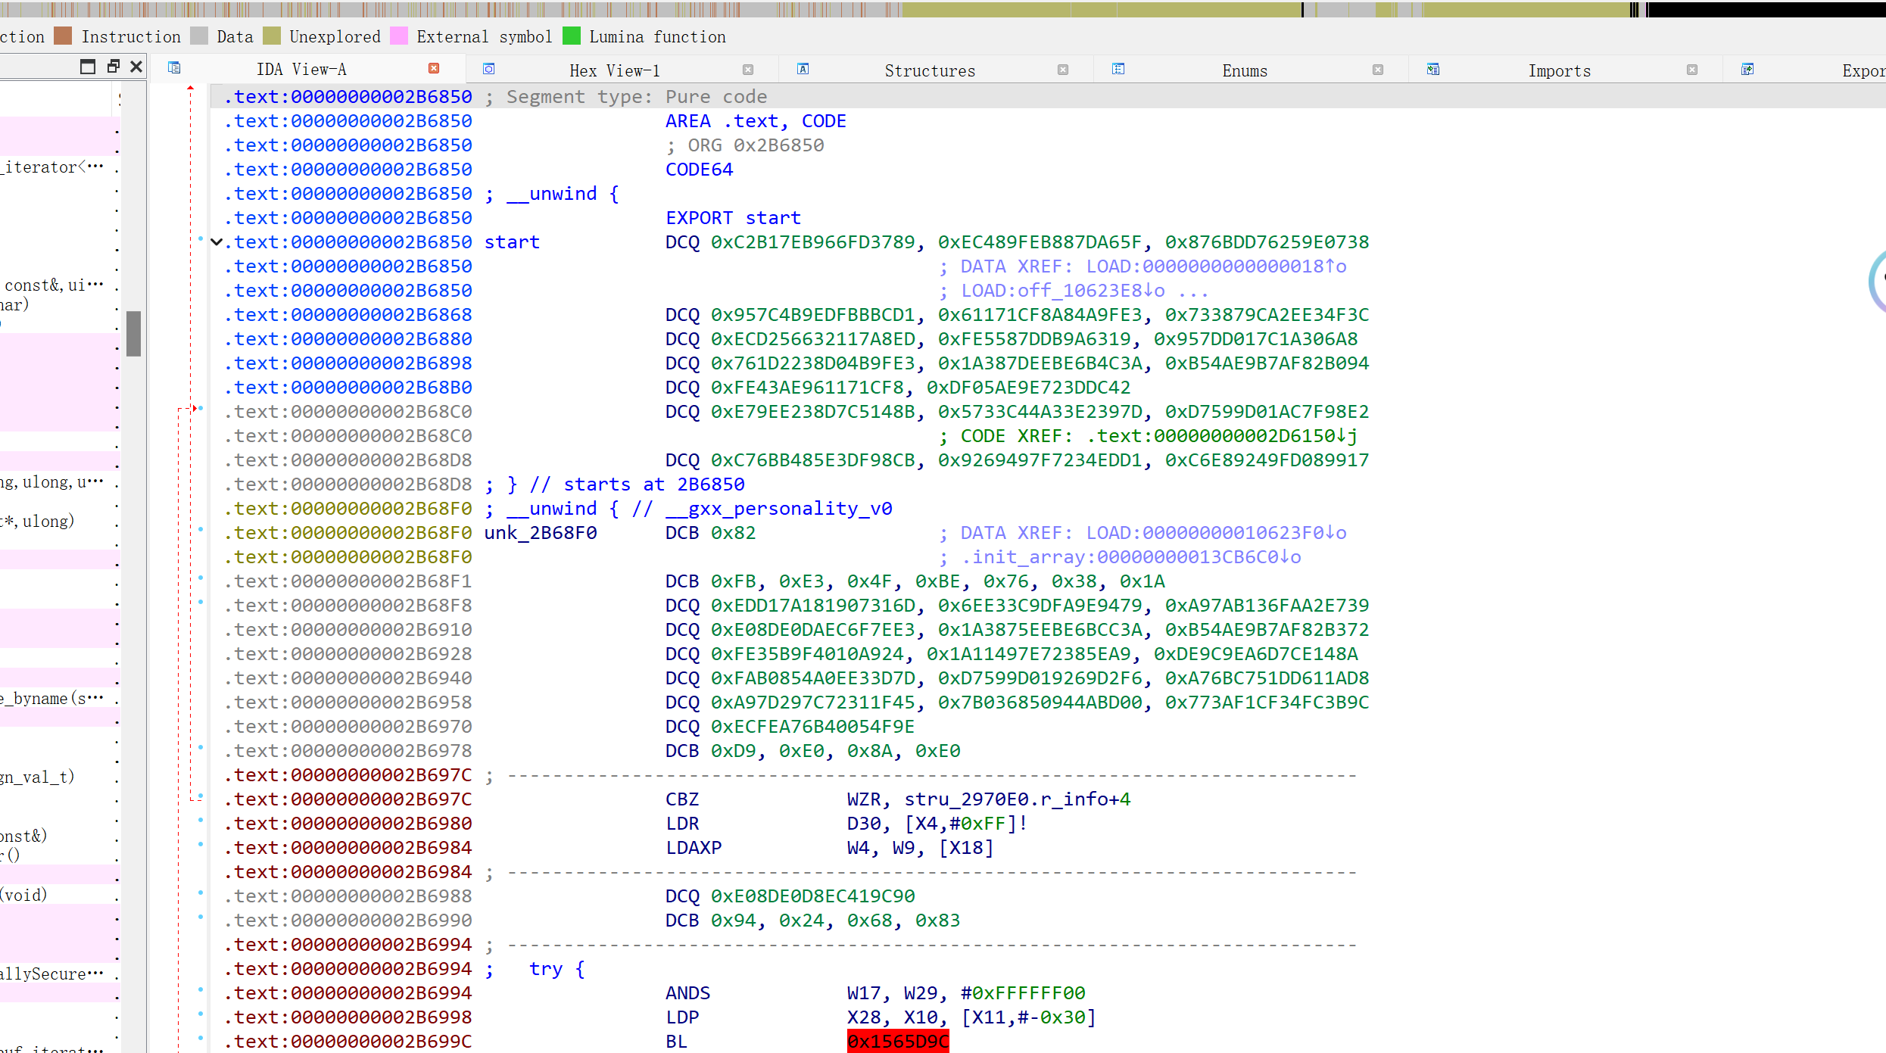The height and width of the screenshot is (1053, 1886).
Task: Jump to the highlighted 0x1565D9C operand
Action: 897,1042
